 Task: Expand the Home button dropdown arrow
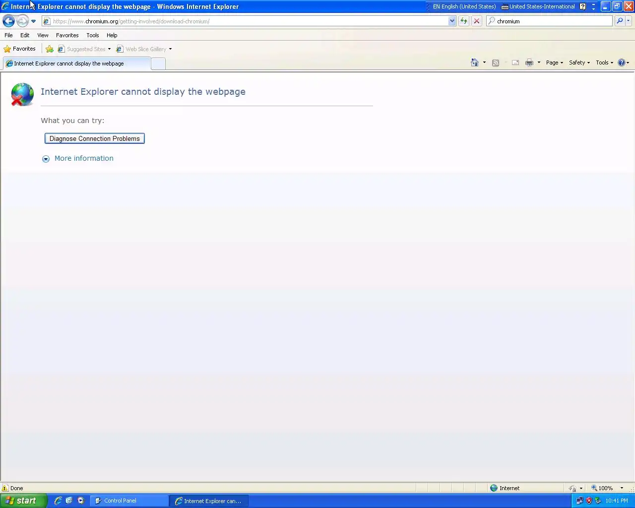point(484,63)
